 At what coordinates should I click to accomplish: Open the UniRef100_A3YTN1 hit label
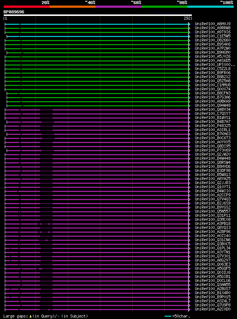[213, 252]
